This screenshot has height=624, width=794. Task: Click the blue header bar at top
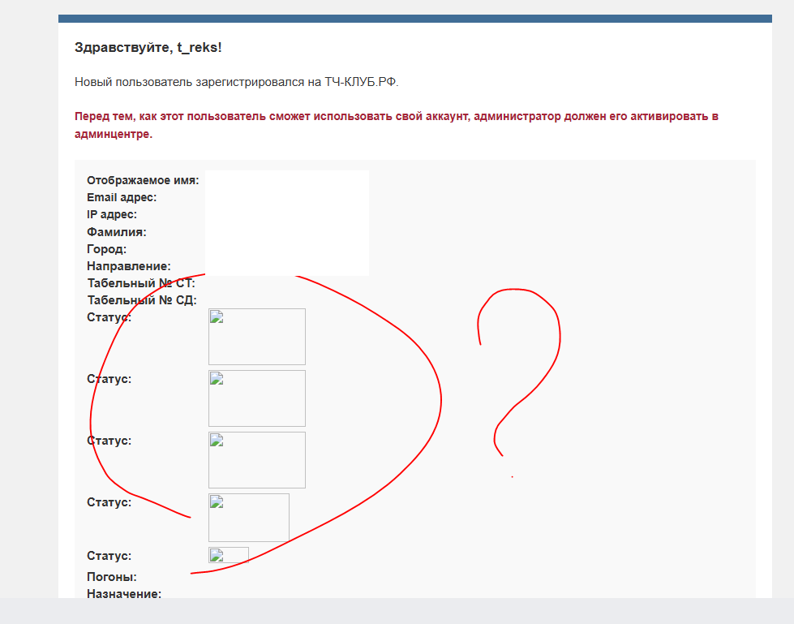pyautogui.click(x=414, y=18)
